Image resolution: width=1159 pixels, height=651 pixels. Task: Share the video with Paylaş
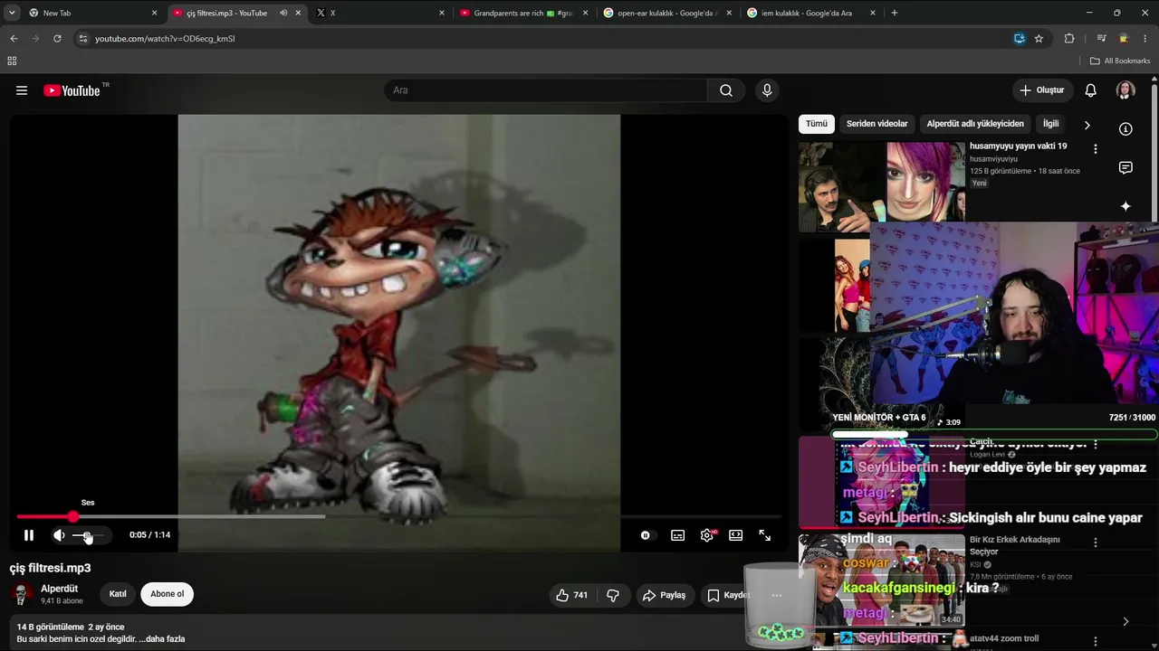pyautogui.click(x=664, y=595)
